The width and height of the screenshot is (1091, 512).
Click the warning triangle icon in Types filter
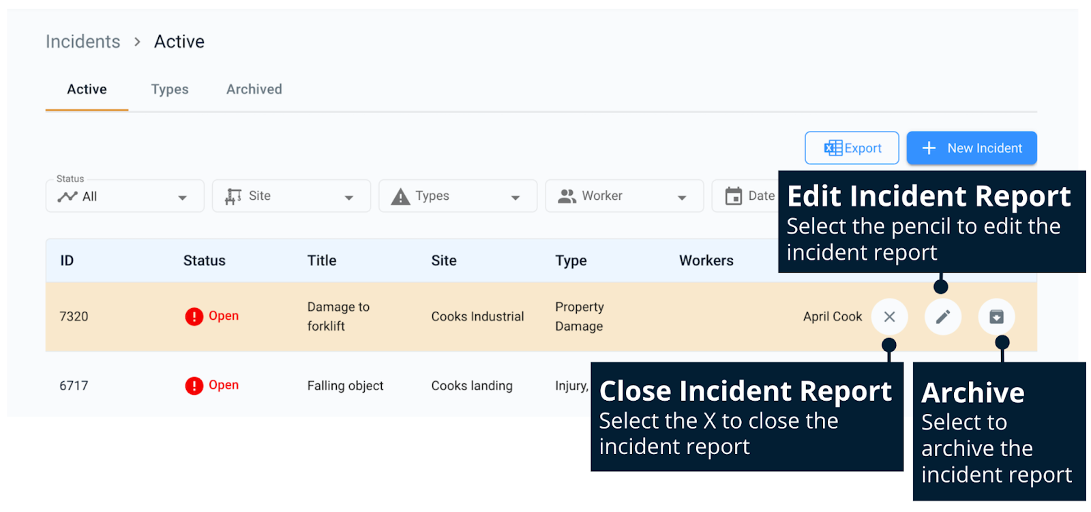point(400,197)
